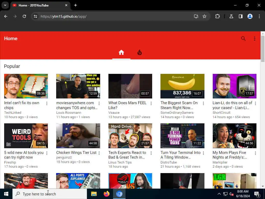
Task: Bookmark this page with the star icon
Action: coord(204,16)
